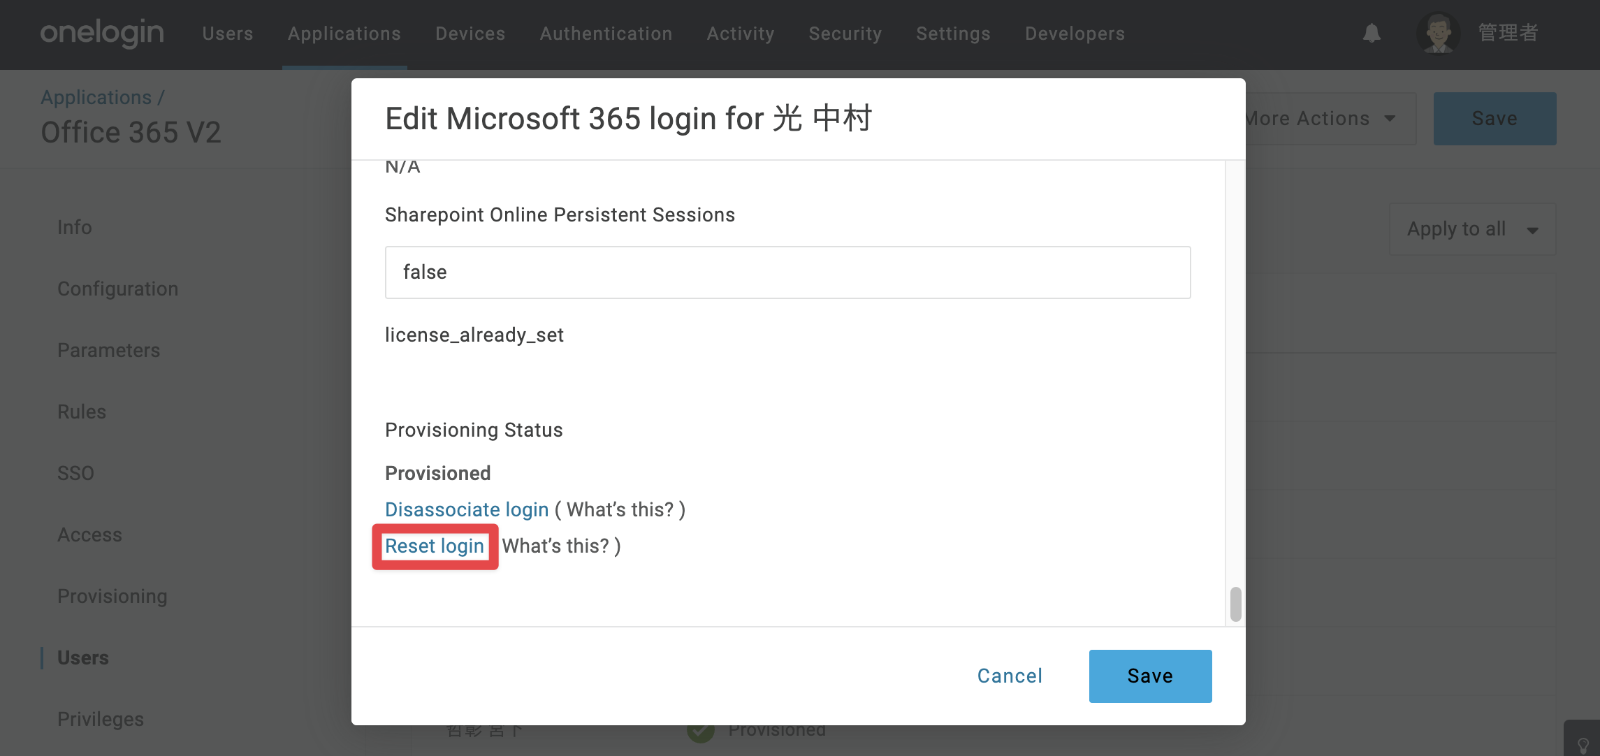This screenshot has width=1600, height=756.
Task: Click the Reset login link
Action: click(435, 546)
